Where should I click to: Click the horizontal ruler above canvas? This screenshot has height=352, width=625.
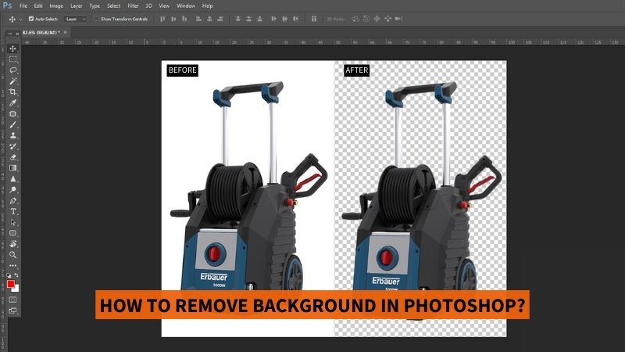[x=323, y=42]
